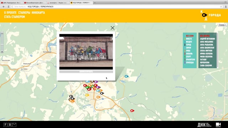Viewport: 228px width, 128px height.
Task: Toggle the СПОРТ layer filter
Action: click(188, 57)
